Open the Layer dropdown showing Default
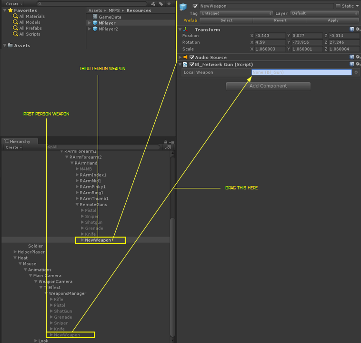Image resolution: width=361 pixels, height=343 pixels. [x=324, y=13]
